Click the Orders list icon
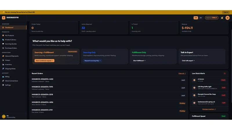Viewport: 232px width, 130px height. pos(3,60)
